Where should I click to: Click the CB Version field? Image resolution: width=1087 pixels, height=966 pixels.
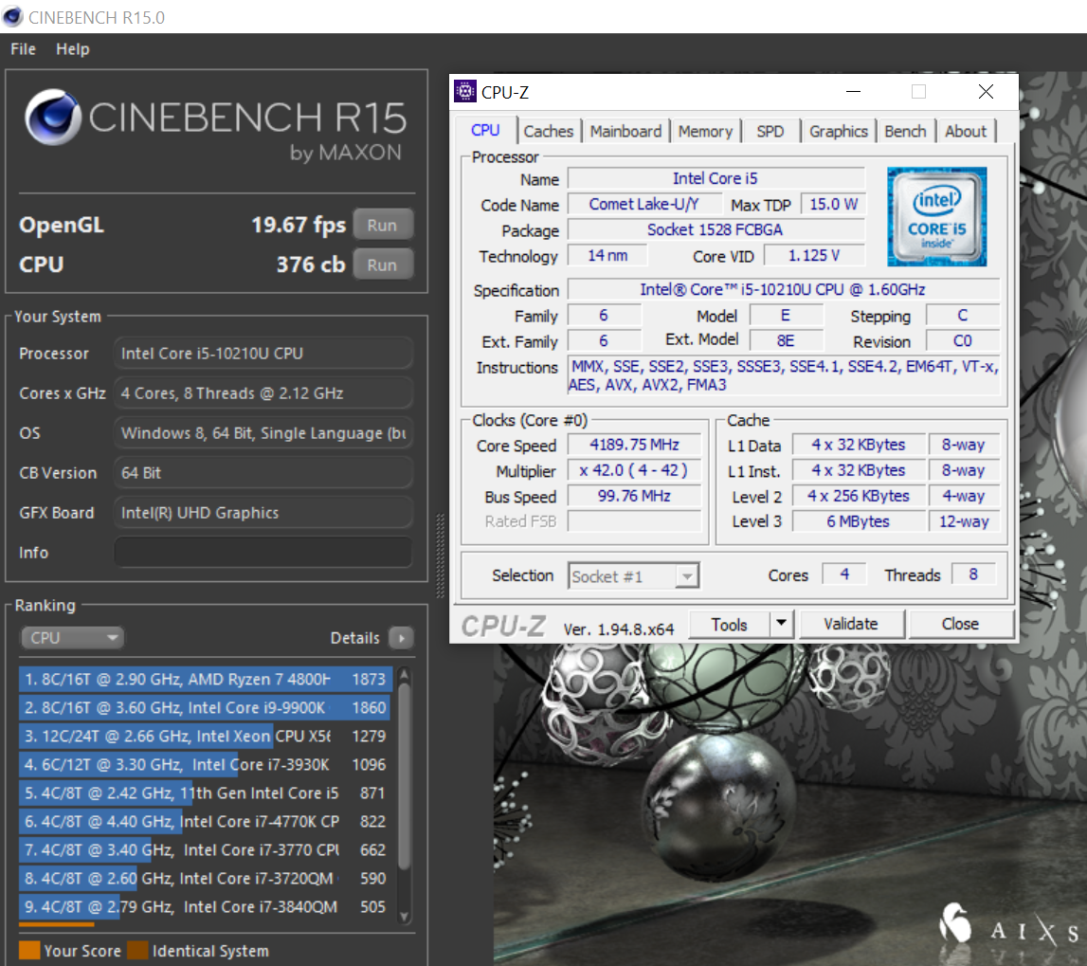263,473
